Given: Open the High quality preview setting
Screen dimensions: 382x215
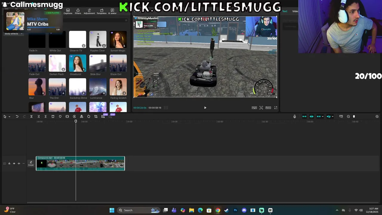Looking at the screenshot, I should pos(254,108).
